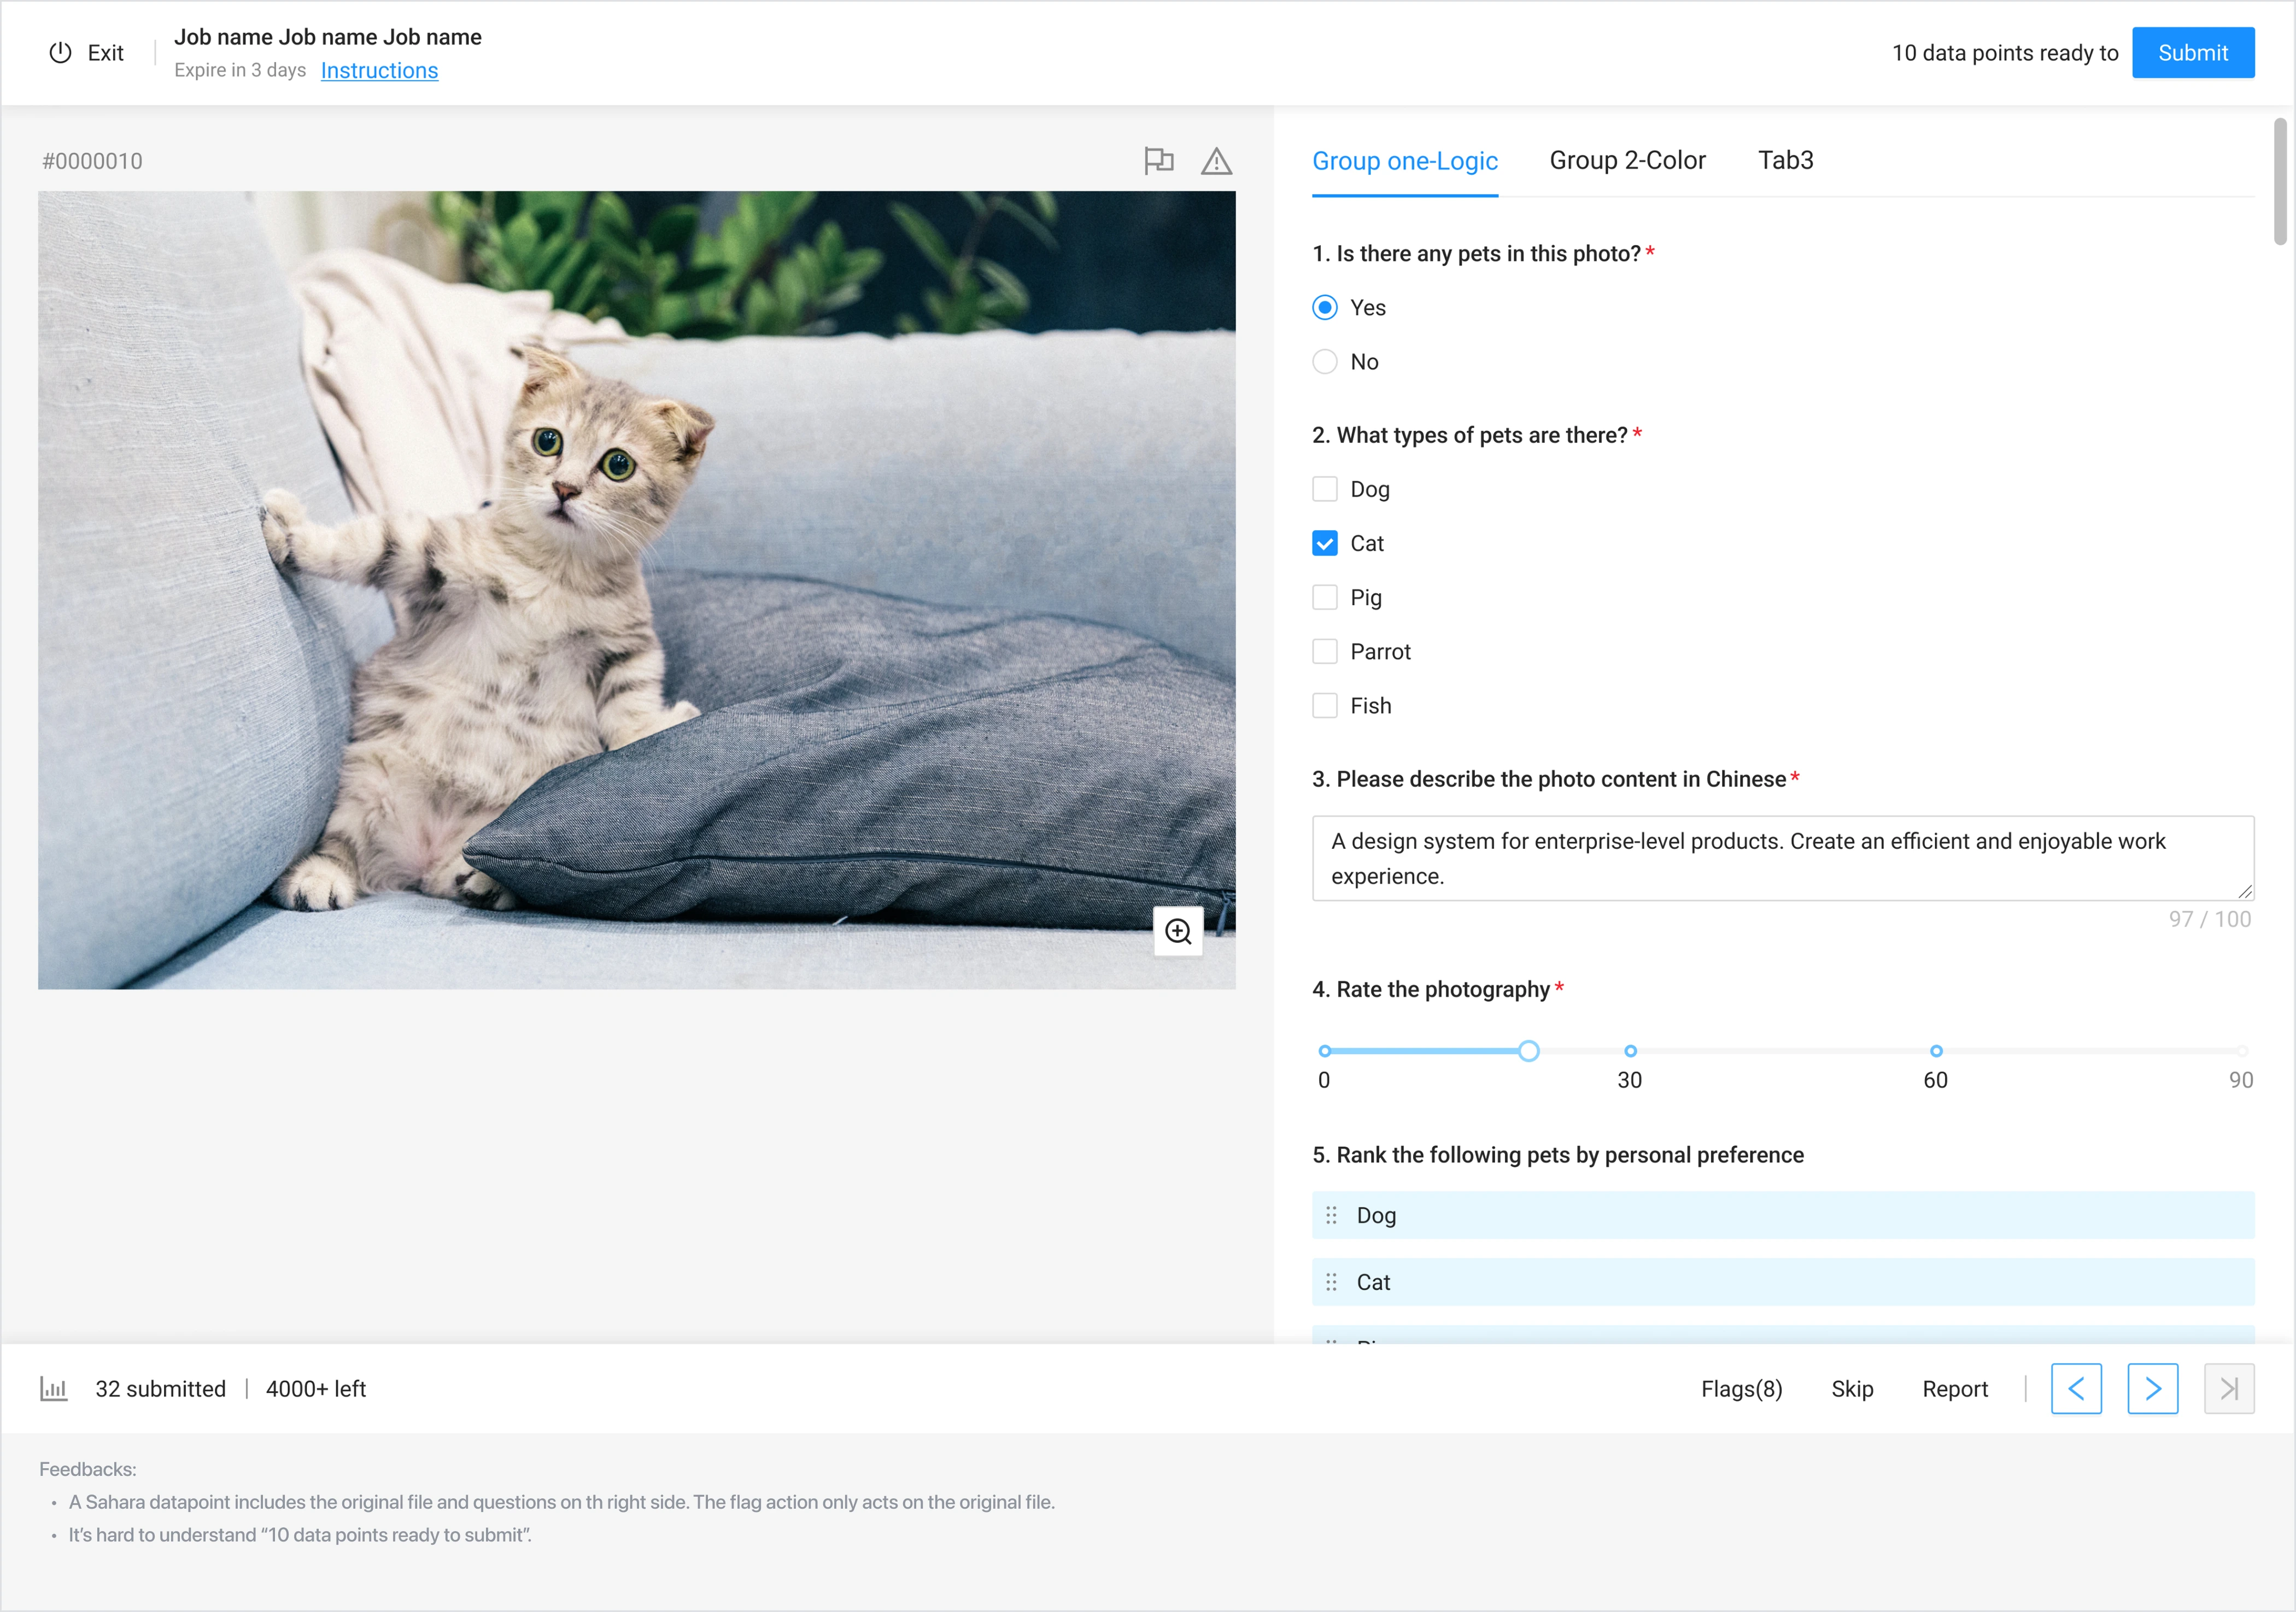
Task: Open the Tab3 tab
Action: 1785,160
